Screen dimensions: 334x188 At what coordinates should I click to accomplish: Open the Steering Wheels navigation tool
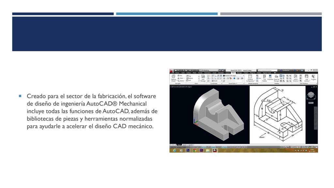(173, 78)
